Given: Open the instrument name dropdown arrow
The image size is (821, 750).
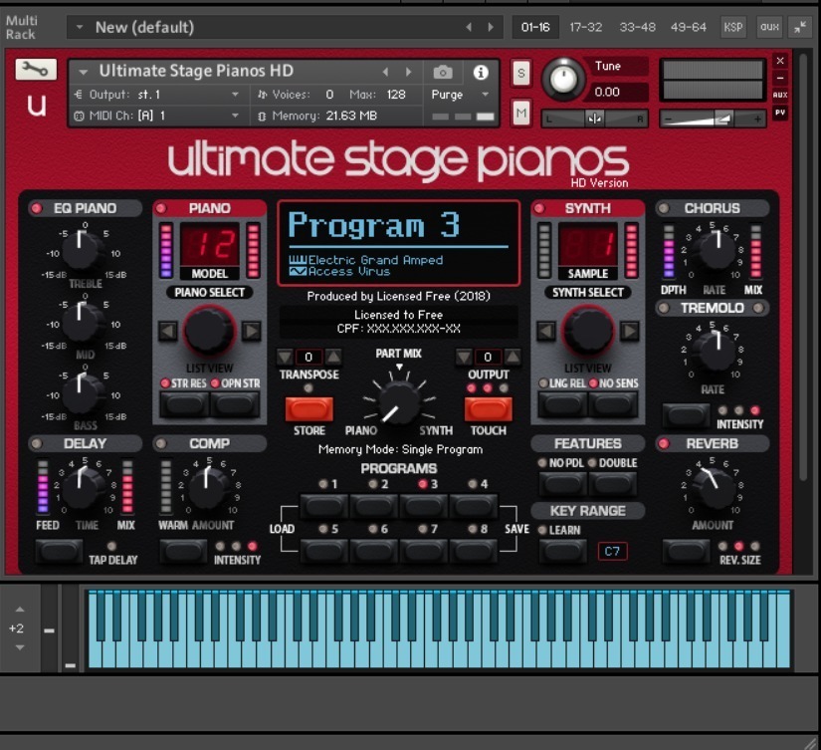Looking at the screenshot, I should click(84, 72).
